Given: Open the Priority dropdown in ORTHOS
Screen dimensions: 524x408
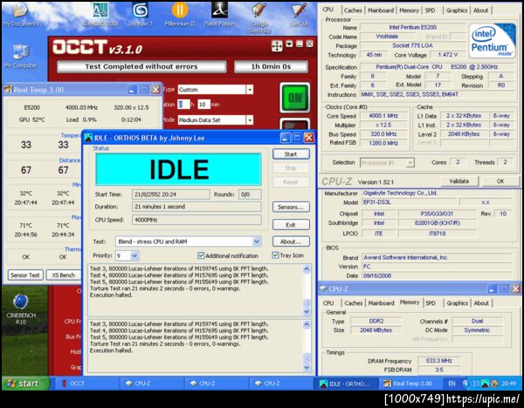Looking at the screenshot, I should 134,256.
